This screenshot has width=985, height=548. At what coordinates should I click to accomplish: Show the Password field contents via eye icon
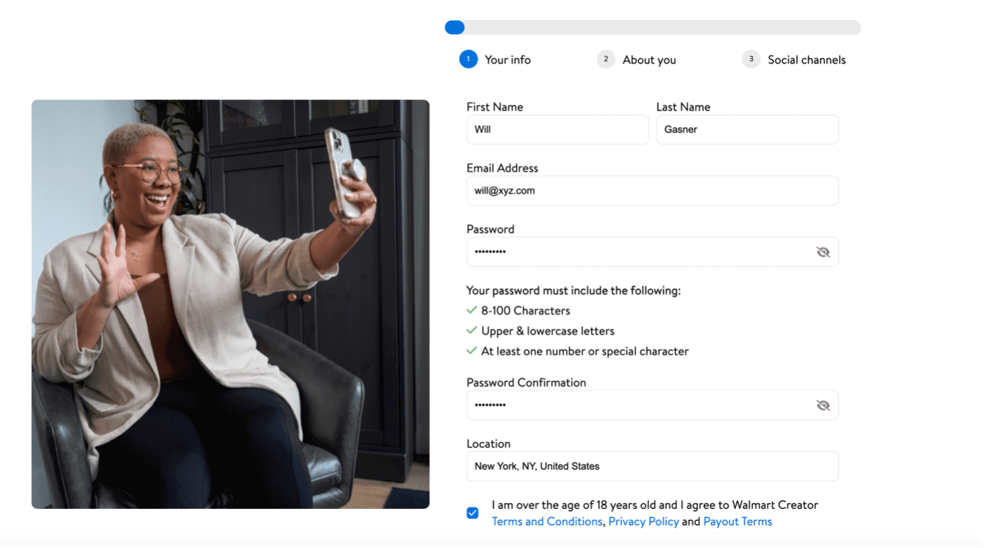pyautogui.click(x=823, y=252)
